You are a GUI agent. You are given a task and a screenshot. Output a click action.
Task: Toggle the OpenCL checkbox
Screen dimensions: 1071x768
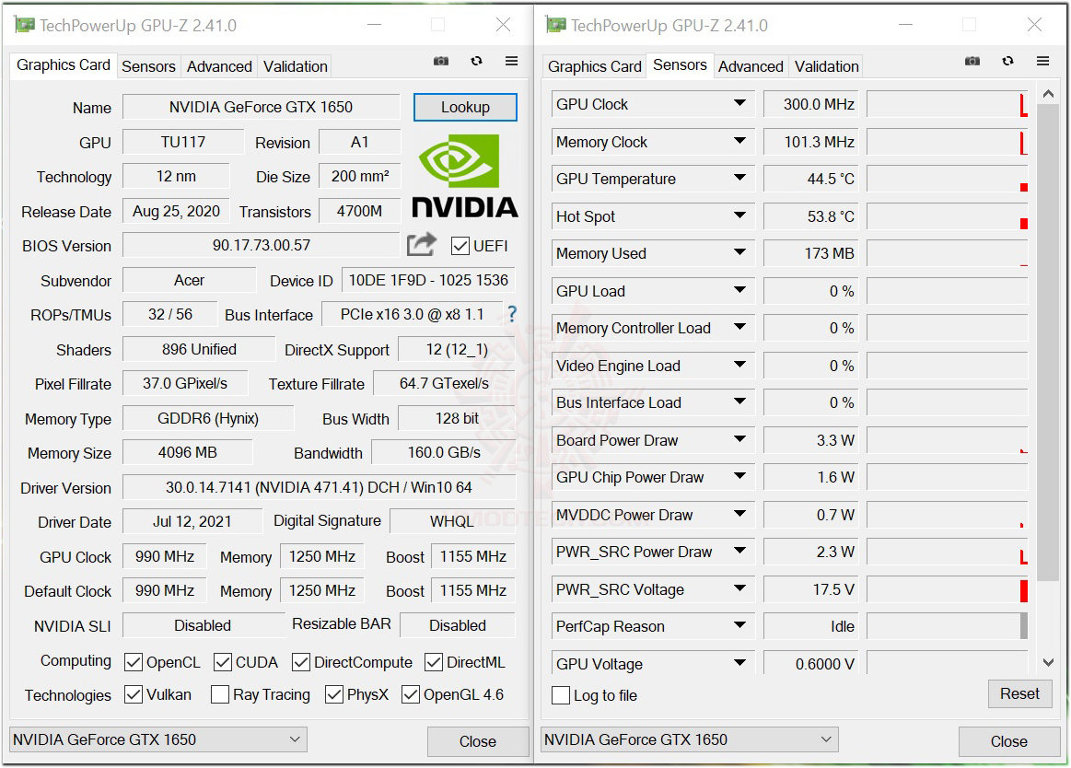click(134, 662)
